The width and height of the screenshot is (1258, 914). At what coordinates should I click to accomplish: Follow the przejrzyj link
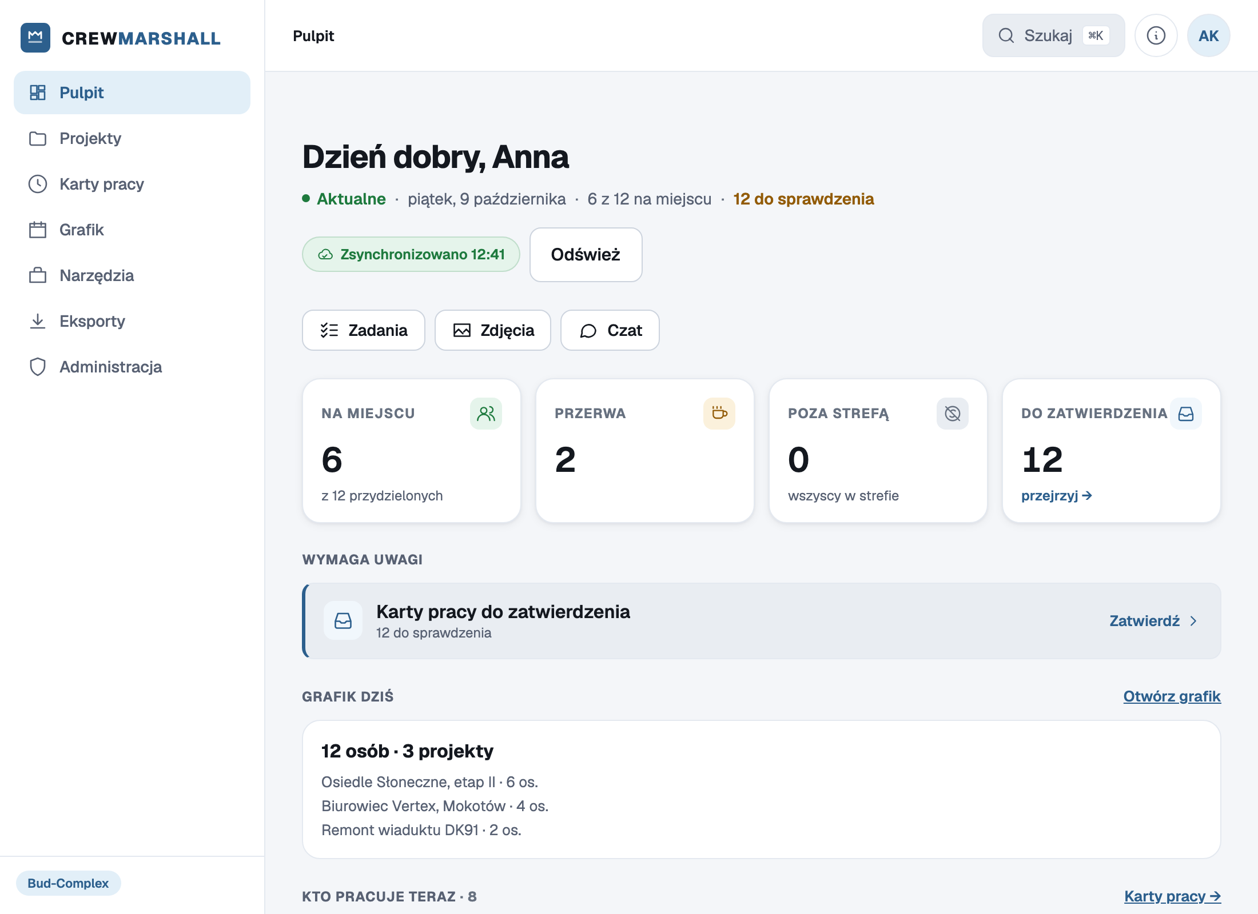click(1057, 495)
